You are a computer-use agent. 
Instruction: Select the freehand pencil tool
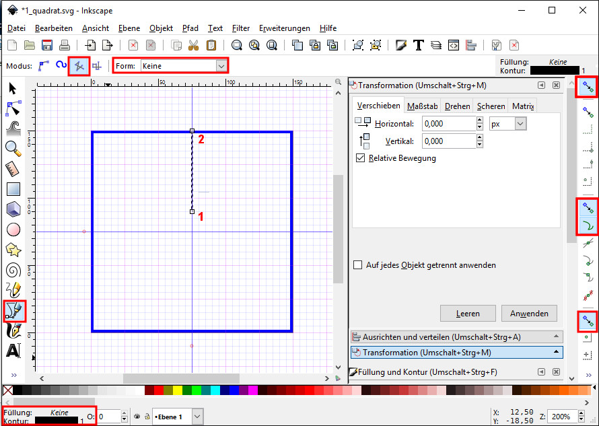click(x=13, y=290)
